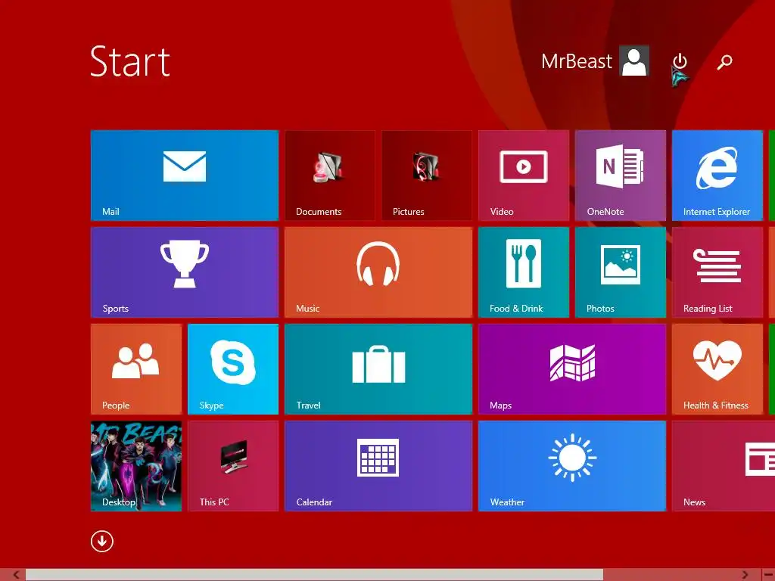Click the horizontal scrollbar left arrow
775x581 pixels.
pos(16,575)
